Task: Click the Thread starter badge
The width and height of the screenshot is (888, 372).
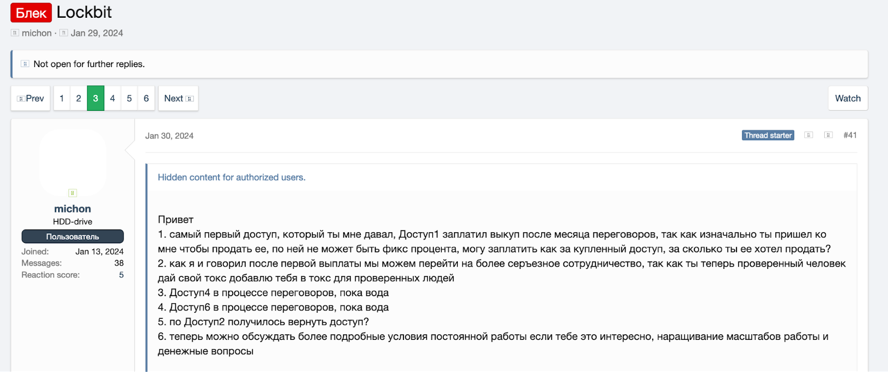Action: 768,135
